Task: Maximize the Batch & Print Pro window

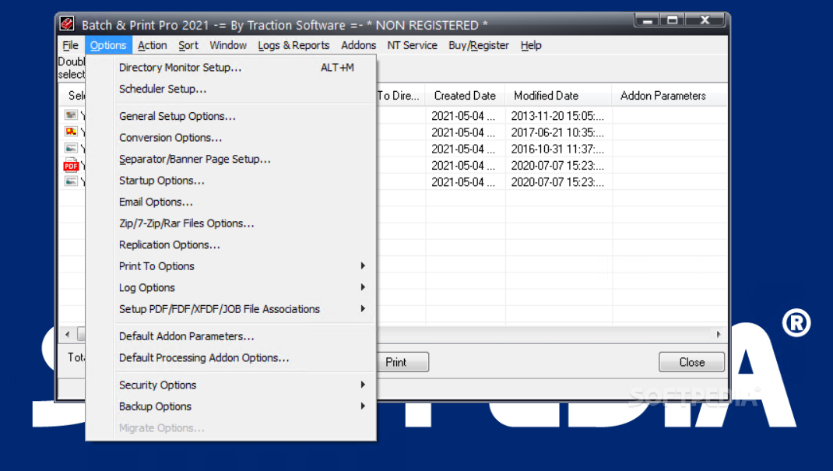Action: click(673, 20)
